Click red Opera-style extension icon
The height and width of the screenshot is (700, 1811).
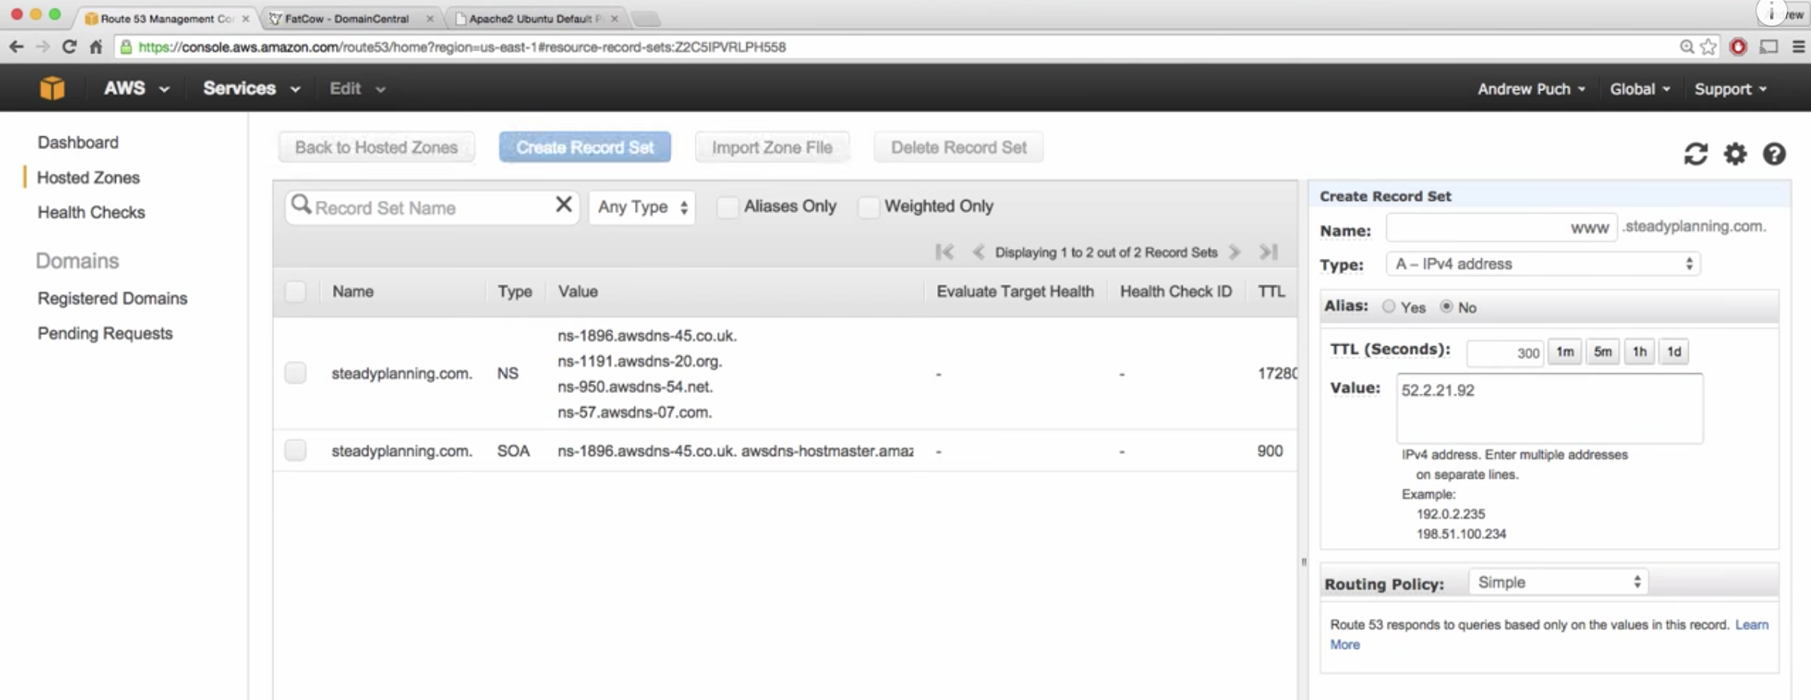click(x=1738, y=47)
